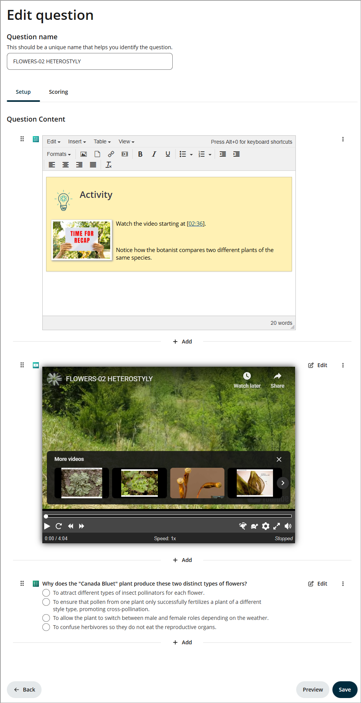This screenshot has width=361, height=703.
Task: Open options menu for the multiple choice question
Action: [343, 584]
